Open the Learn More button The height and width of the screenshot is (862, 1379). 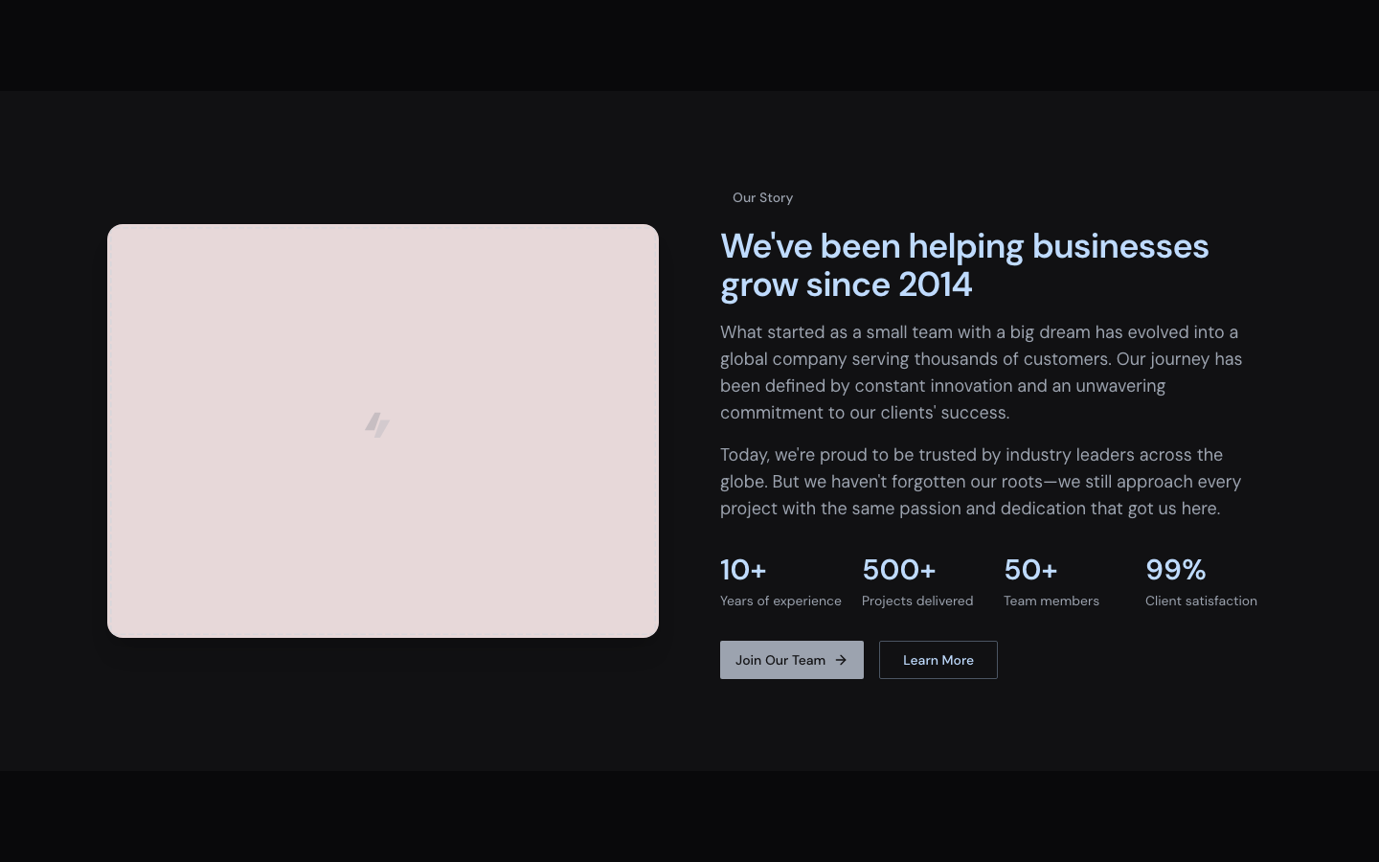[938, 660]
